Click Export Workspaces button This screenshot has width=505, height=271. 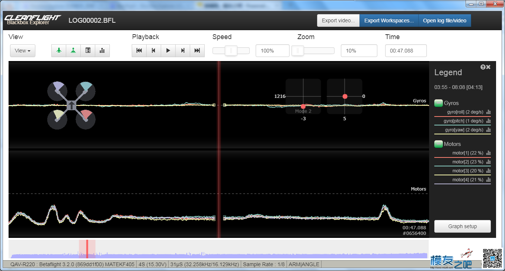pos(389,20)
